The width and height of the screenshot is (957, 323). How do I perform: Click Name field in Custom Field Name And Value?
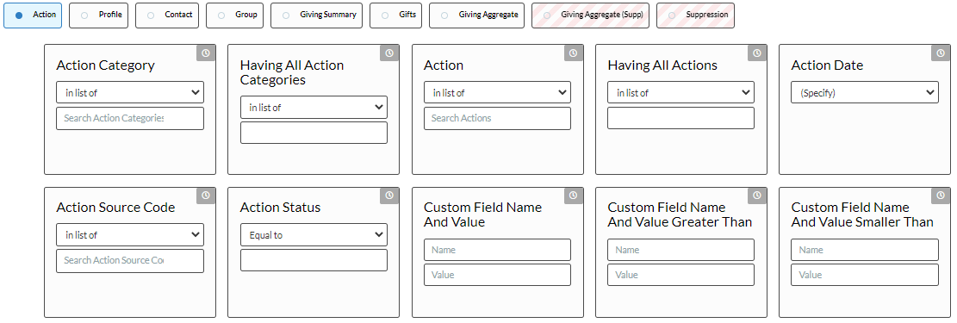497,250
